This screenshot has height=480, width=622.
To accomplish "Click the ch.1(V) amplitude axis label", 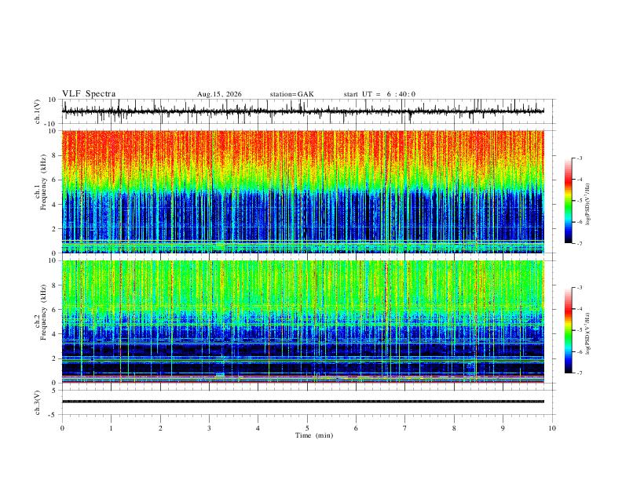I will pos(38,111).
